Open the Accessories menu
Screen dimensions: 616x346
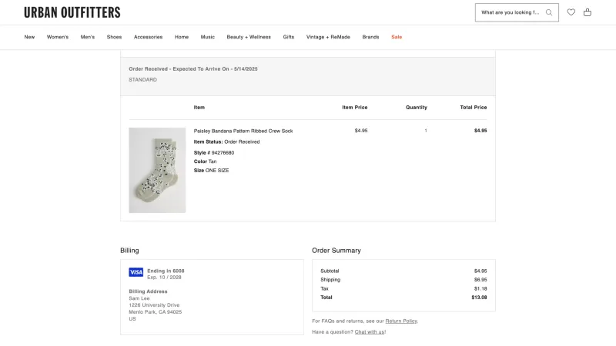coord(148,37)
